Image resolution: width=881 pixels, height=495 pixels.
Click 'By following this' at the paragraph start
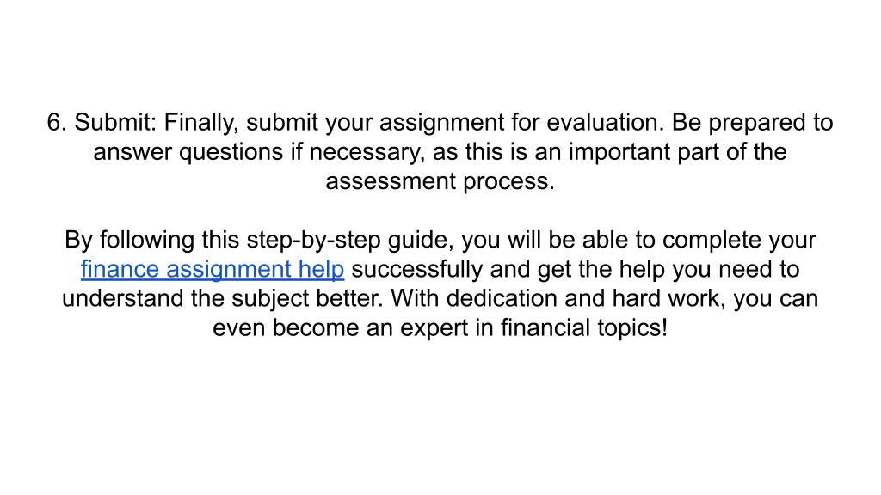click(151, 241)
